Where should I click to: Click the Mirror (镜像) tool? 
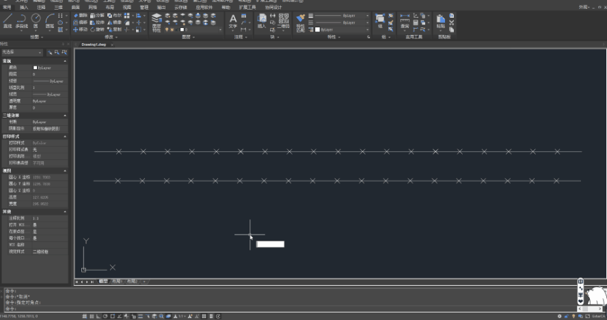pyautogui.click(x=115, y=23)
